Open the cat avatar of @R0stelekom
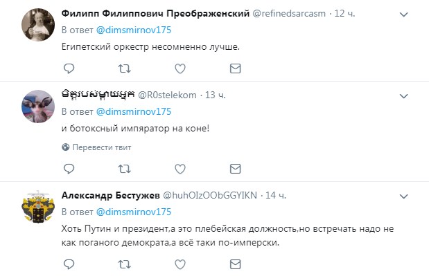This screenshot has height=276, width=429. pyautogui.click(x=38, y=107)
